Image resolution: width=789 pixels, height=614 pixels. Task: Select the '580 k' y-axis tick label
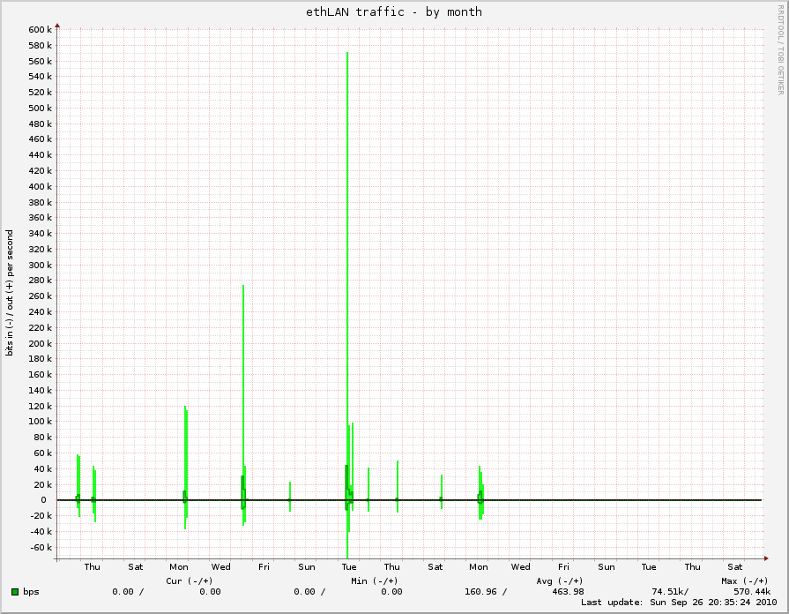[41, 45]
